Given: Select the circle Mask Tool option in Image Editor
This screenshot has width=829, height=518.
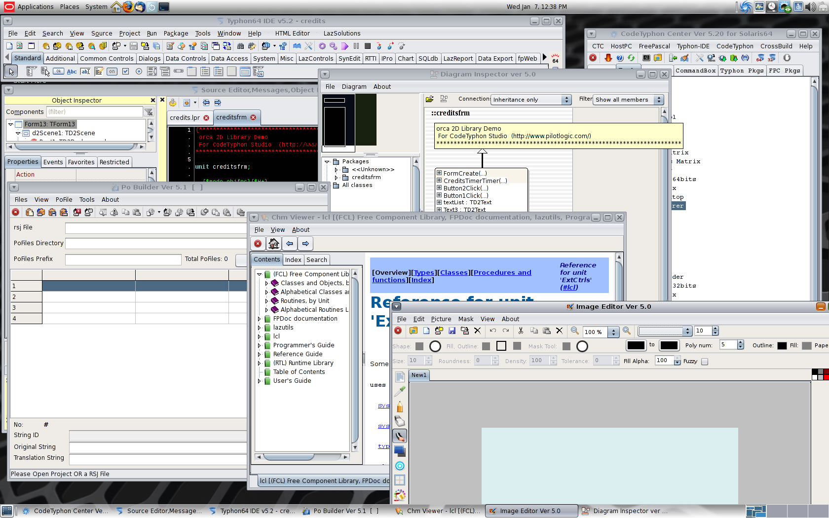Looking at the screenshot, I should pyautogui.click(x=582, y=346).
